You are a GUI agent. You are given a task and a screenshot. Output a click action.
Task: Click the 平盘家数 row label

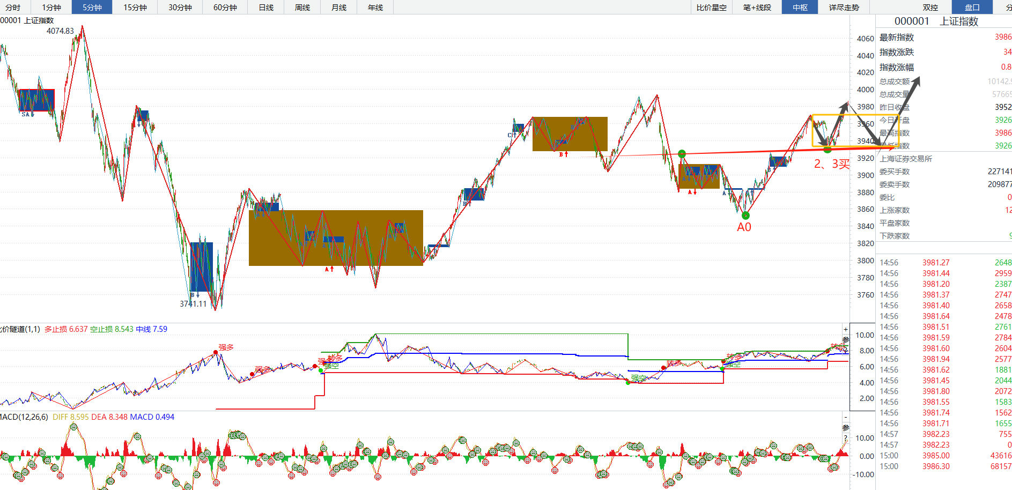[x=895, y=223]
